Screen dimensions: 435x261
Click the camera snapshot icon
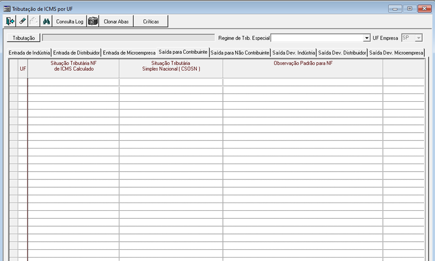[x=93, y=21]
